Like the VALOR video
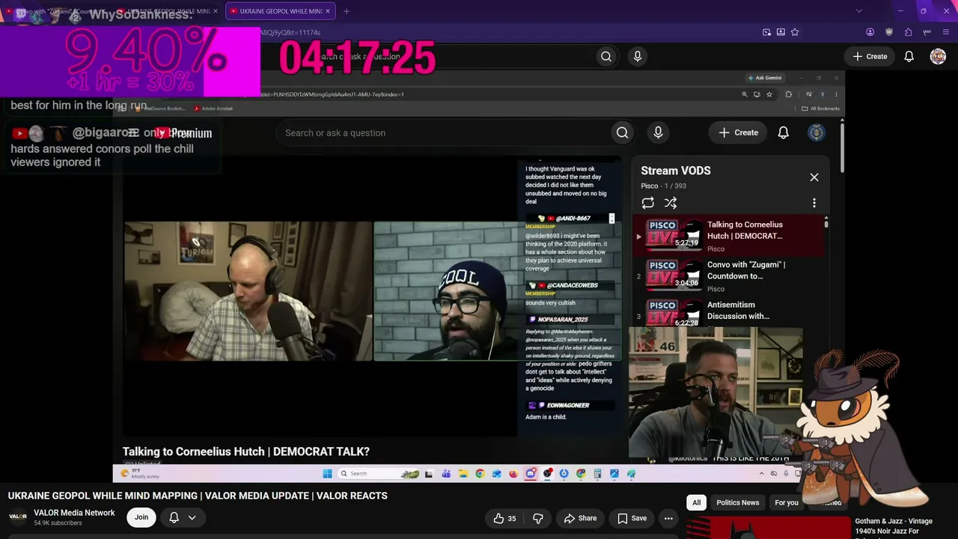958x539 pixels. point(505,518)
